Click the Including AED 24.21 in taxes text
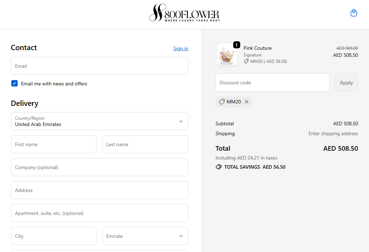The height and width of the screenshot is (252, 369). 246,158
